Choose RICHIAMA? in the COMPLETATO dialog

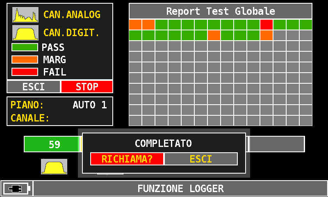[127, 159]
